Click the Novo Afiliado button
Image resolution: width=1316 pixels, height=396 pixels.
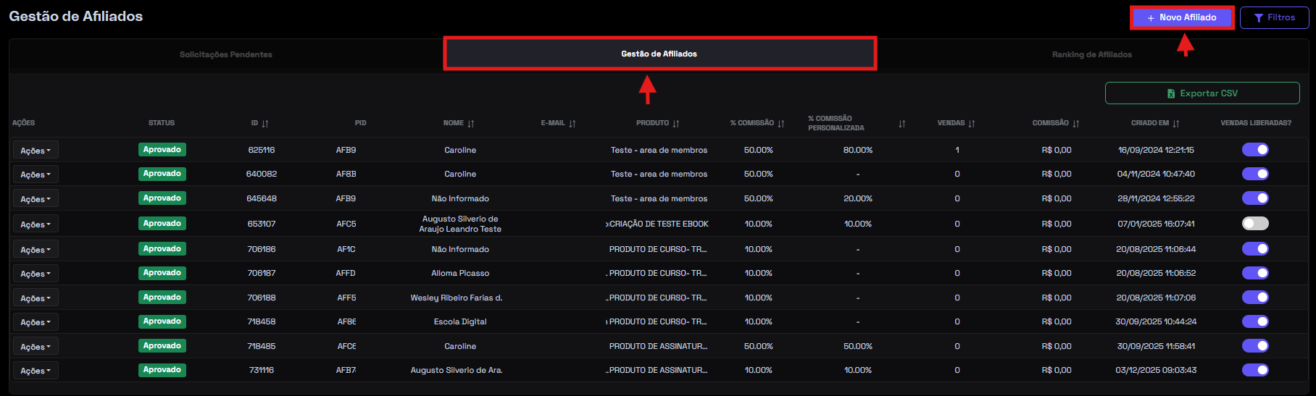(x=1182, y=17)
